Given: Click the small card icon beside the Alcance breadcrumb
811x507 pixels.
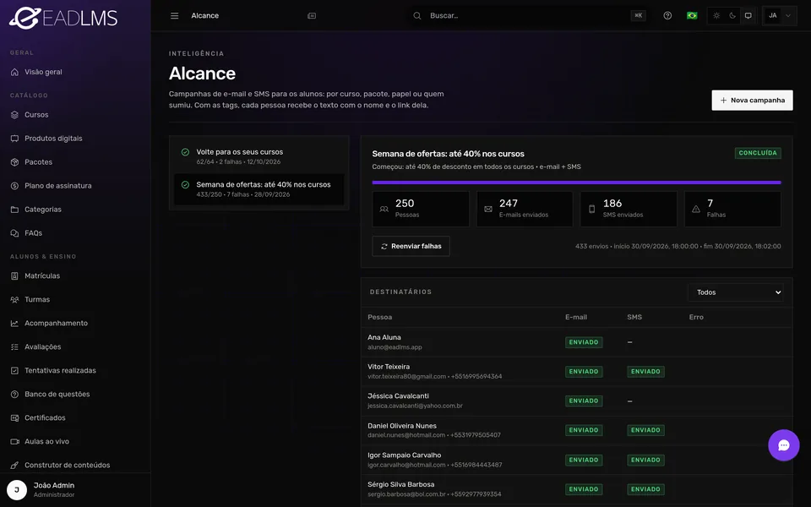Looking at the screenshot, I should 312,15.
